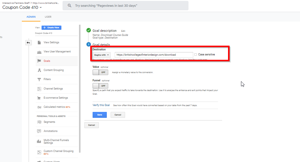Open the Coupon Code 410 view selector

point(22,7)
